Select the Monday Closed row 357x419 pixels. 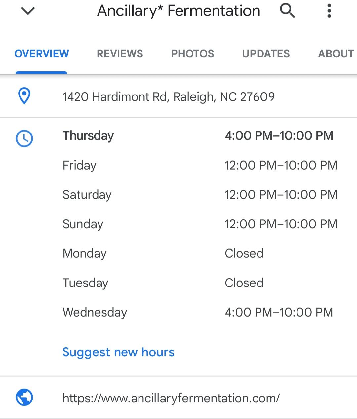click(163, 253)
